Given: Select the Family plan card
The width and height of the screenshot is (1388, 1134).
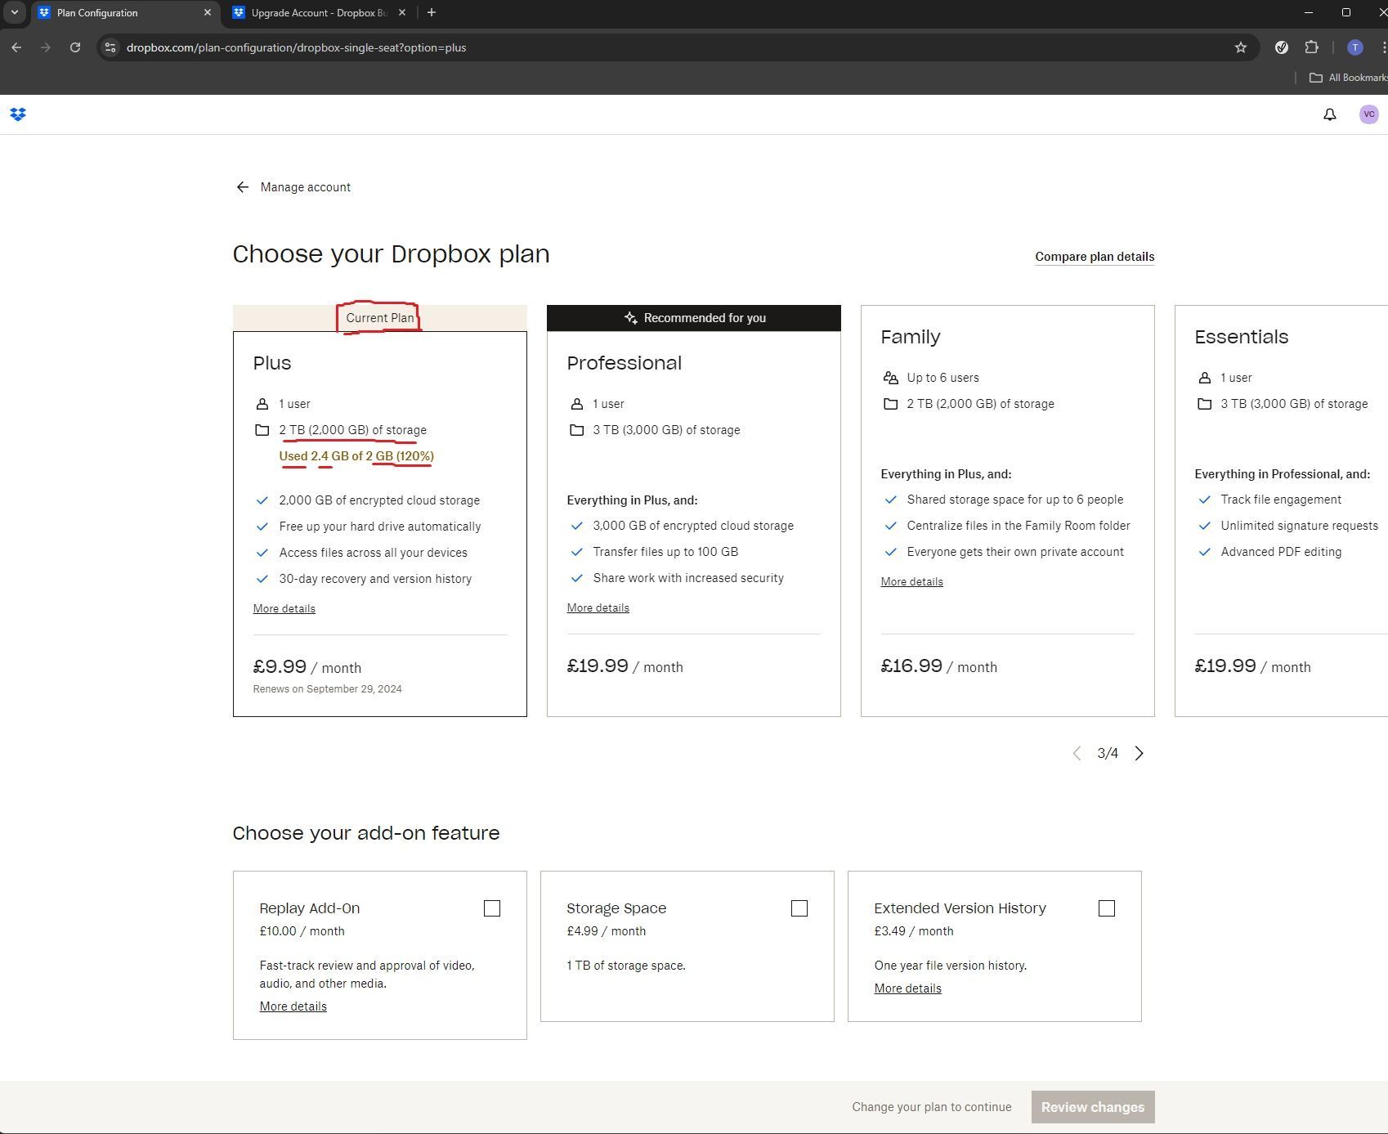Looking at the screenshot, I should pos(1007,511).
